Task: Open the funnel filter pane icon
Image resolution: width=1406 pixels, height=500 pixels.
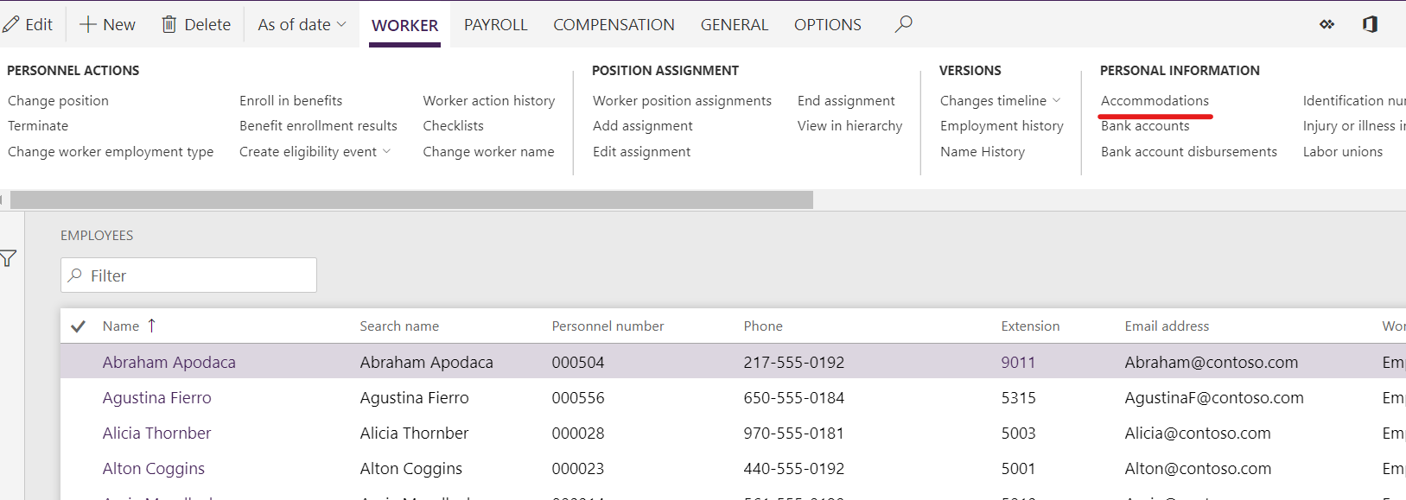Action: pyautogui.click(x=9, y=258)
